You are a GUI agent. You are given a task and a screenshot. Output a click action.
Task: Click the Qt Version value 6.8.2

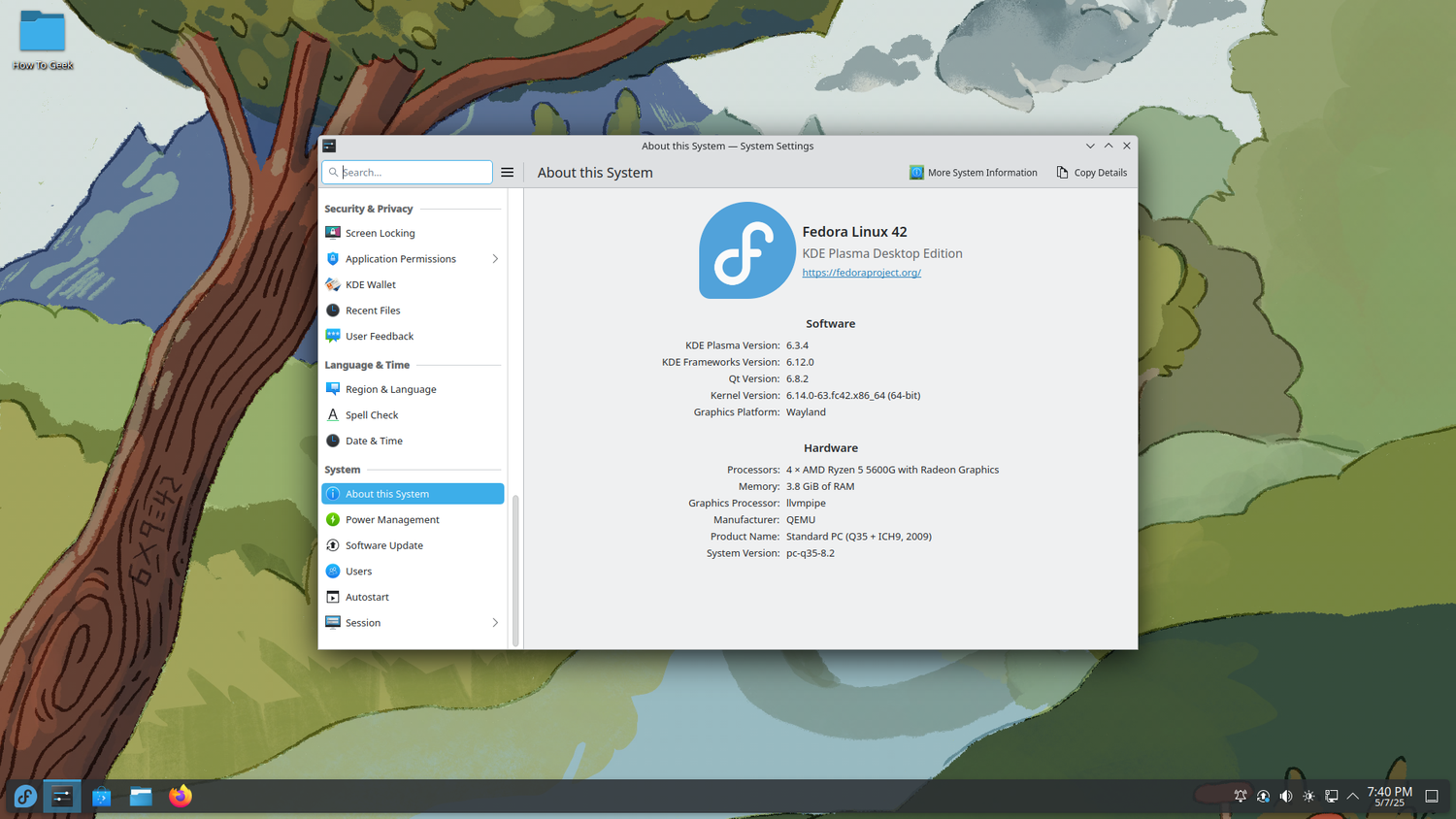(x=797, y=378)
